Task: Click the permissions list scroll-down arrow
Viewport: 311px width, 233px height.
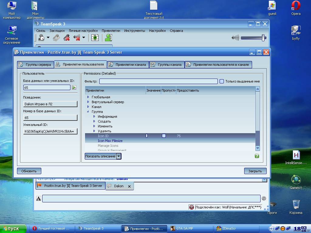Action: point(258,148)
